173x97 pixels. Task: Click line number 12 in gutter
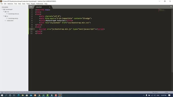(x=31, y=33)
